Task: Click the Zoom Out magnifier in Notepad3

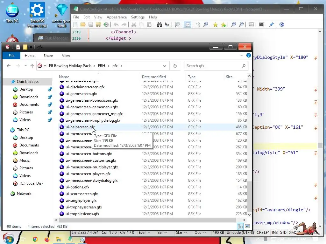Action: [x=241, y=24]
